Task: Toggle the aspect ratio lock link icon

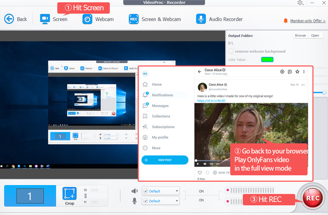Action: pyautogui.click(x=85, y=196)
